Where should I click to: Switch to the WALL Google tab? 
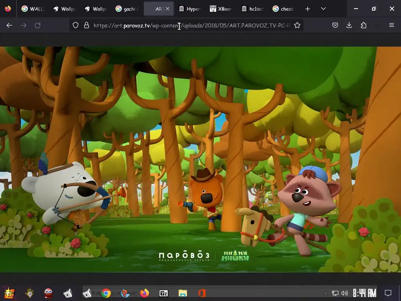(x=33, y=9)
